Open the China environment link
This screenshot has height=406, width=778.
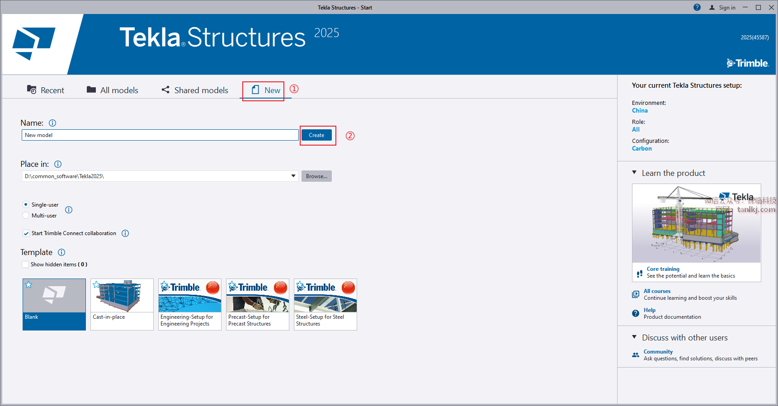(640, 110)
